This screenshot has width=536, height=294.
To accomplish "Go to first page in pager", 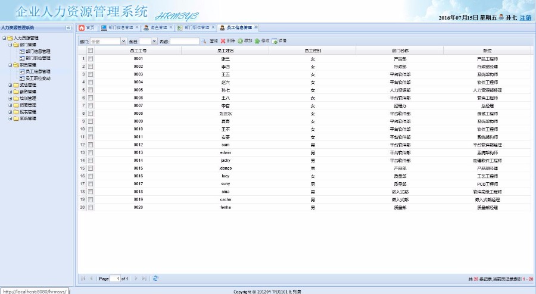I will tap(83, 279).
